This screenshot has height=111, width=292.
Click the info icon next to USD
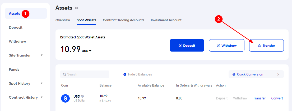click(82, 96)
